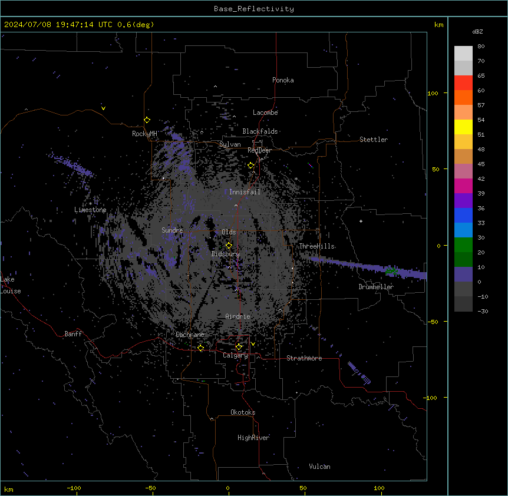Select the Banff label

(x=73, y=334)
